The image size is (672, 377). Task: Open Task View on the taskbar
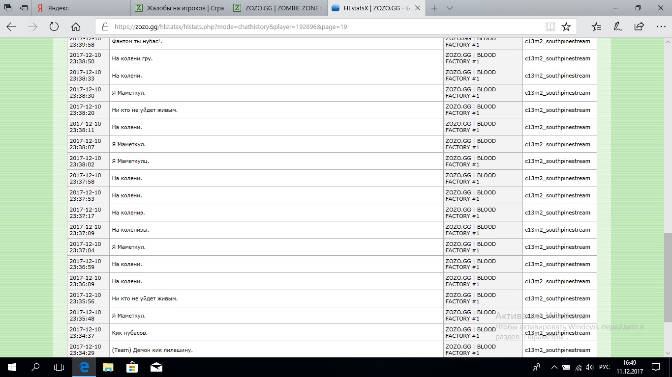tap(59, 367)
